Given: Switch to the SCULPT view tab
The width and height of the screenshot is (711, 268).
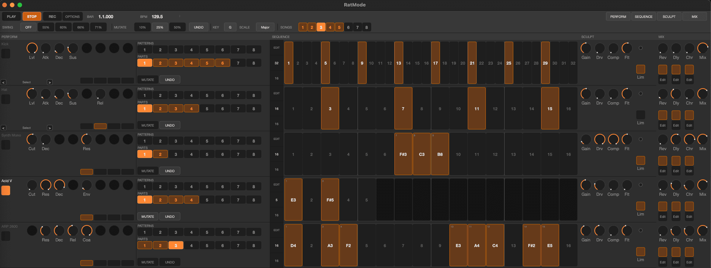Looking at the screenshot, I should tap(669, 16).
